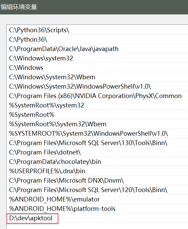Select the %SystemRoot%\System32\Wbem entry

coord(97,124)
